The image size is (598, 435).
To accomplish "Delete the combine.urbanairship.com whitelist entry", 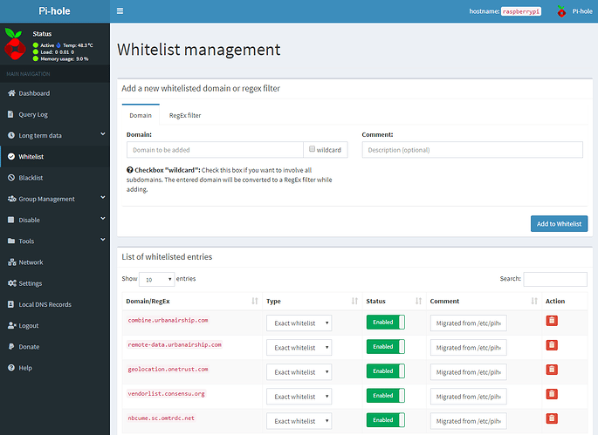I will (x=551, y=321).
